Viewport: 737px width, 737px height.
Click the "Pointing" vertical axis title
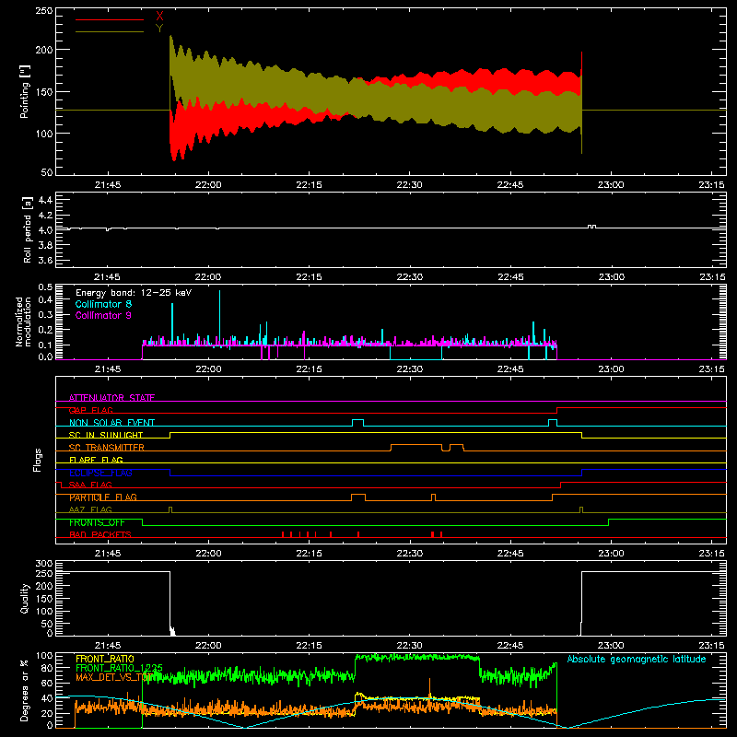[x=25, y=91]
